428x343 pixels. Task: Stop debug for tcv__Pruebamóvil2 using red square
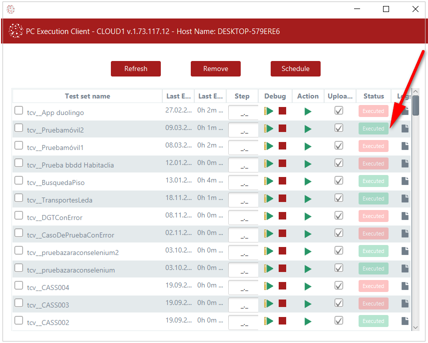[x=283, y=128]
